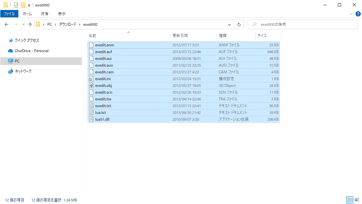Viewport: 362px width, 204px height.
Task: Go up one folder level arrow
Action: (x=30, y=24)
